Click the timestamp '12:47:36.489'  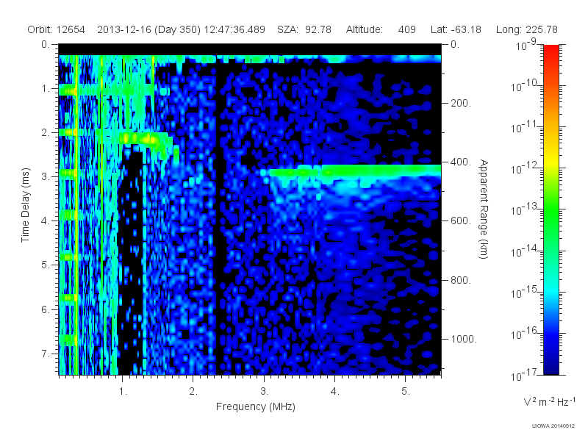click(x=234, y=29)
